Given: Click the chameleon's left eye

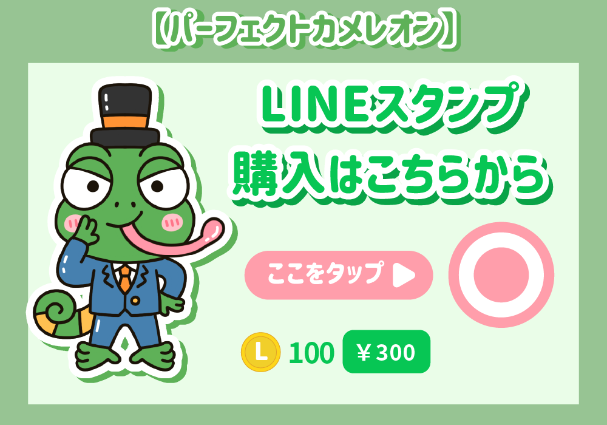Looking at the screenshot, I should pos(86,186).
